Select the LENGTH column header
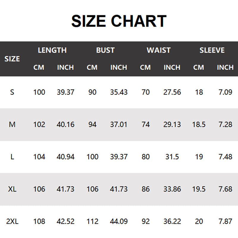The height and width of the screenshot is (238, 238). pos(52,50)
